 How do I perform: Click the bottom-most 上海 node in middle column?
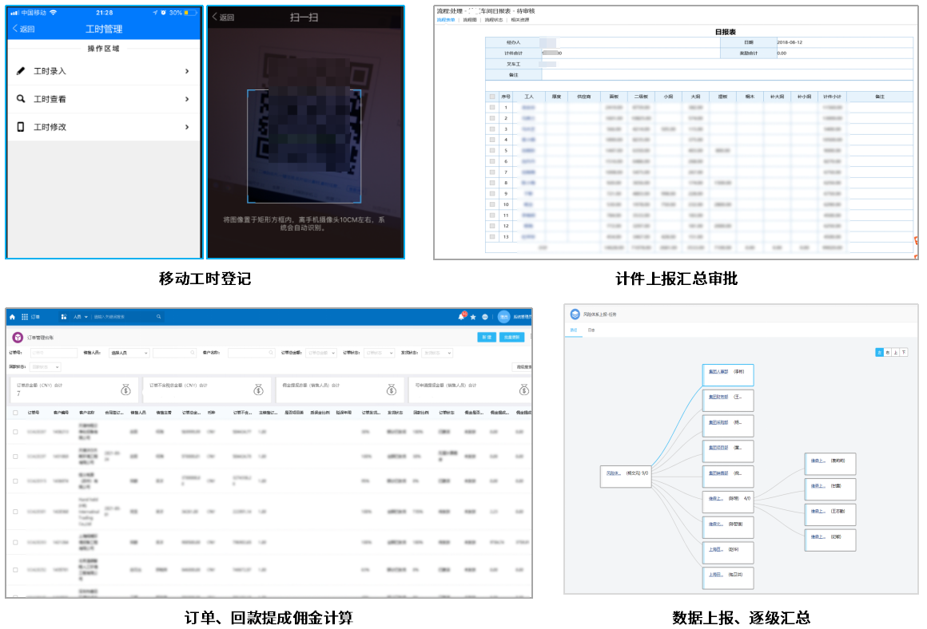728,577
